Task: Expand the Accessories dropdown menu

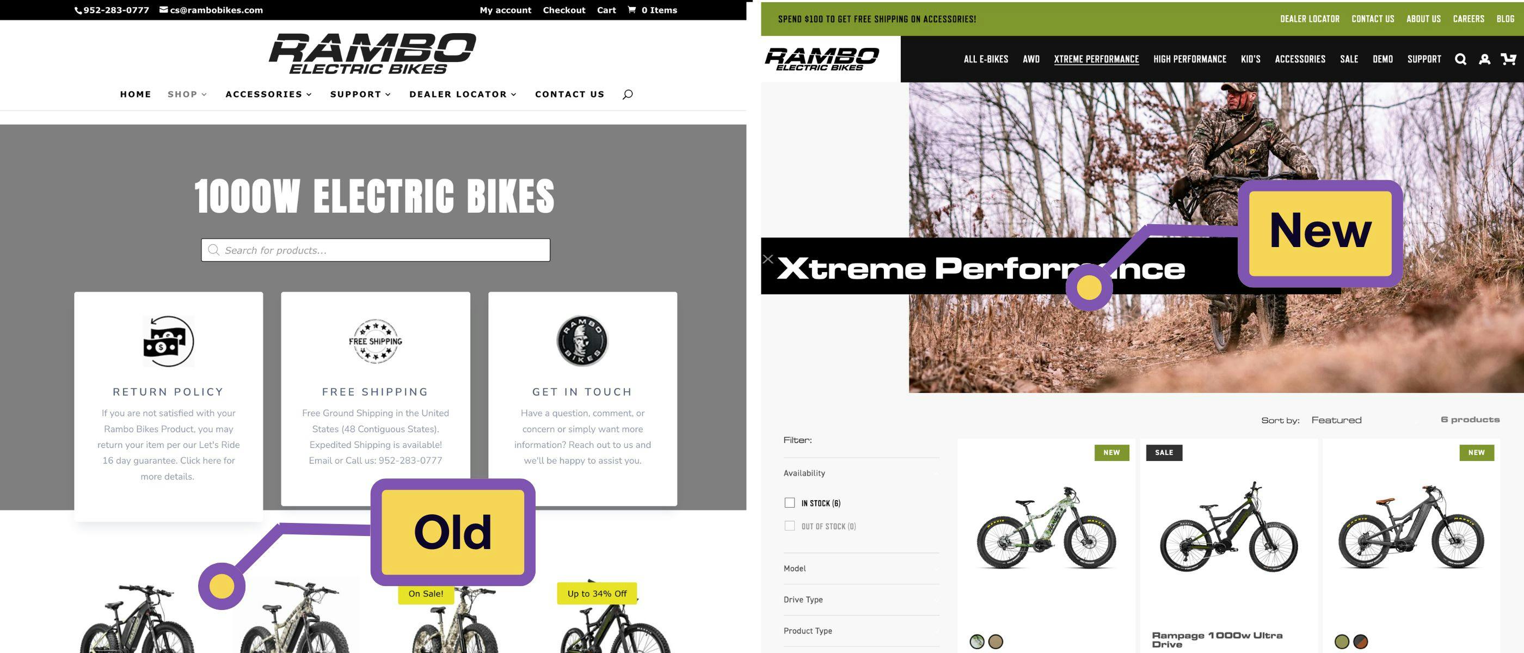Action: 268,94
